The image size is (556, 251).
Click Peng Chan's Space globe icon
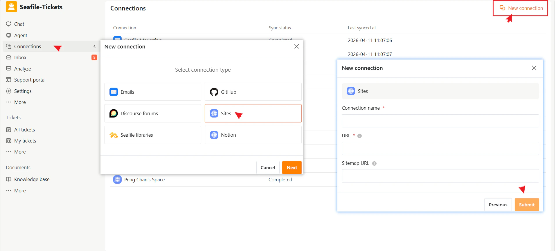click(117, 180)
